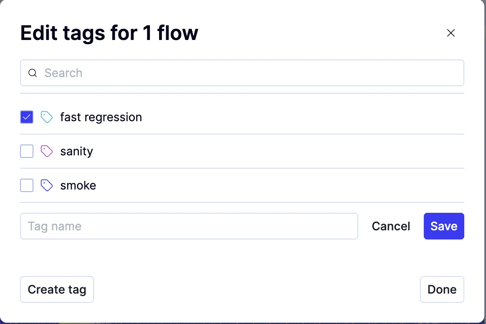Click the magnifier icon in Search

(33, 73)
